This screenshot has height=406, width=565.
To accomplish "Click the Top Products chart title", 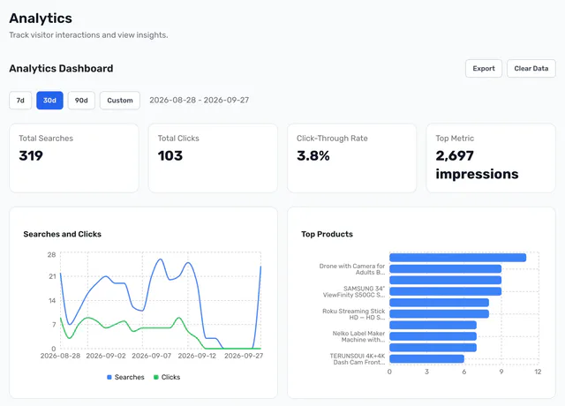I will click(x=328, y=234).
